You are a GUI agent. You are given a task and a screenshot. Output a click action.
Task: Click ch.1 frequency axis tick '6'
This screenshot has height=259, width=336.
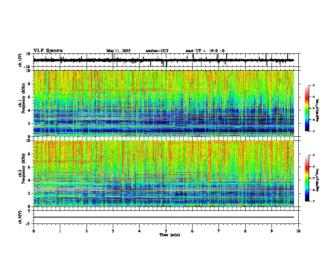(30, 97)
